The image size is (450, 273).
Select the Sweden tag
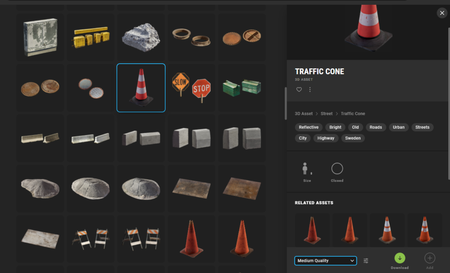353,138
